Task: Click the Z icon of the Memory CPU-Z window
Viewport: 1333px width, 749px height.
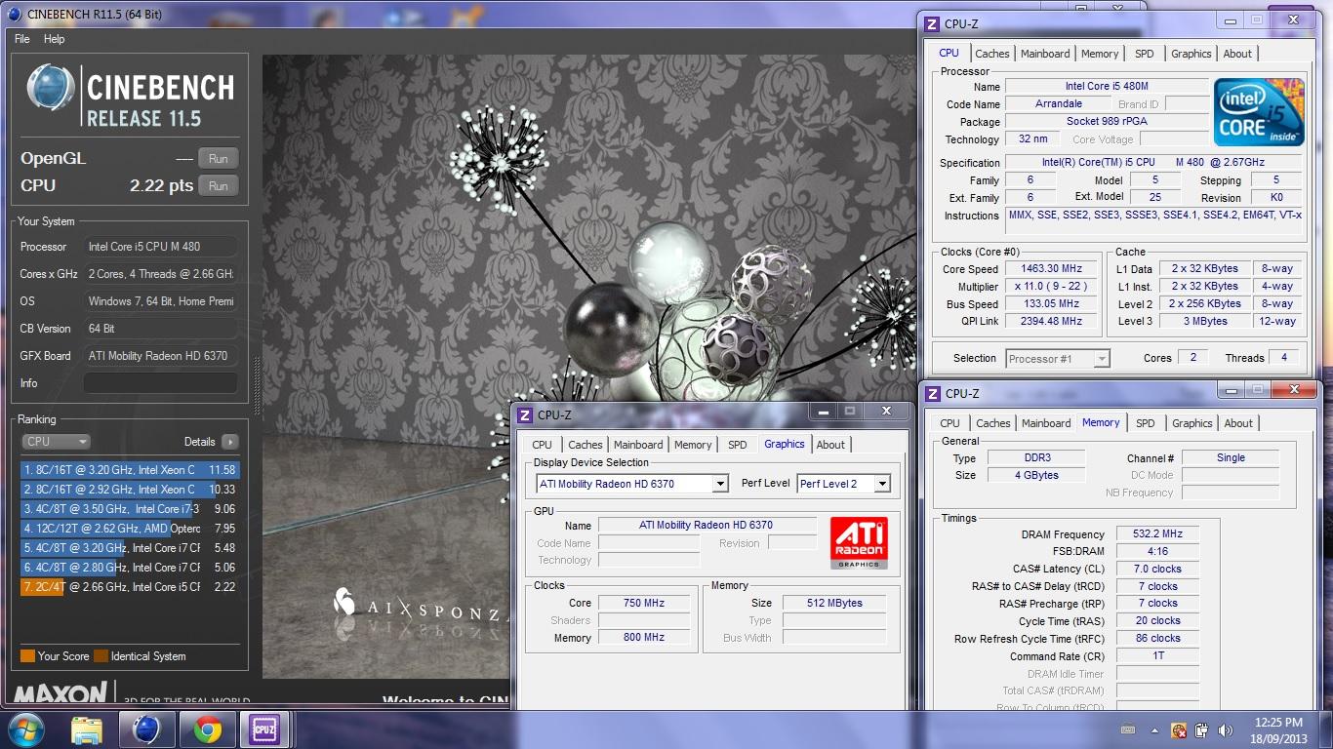Action: tap(933, 394)
